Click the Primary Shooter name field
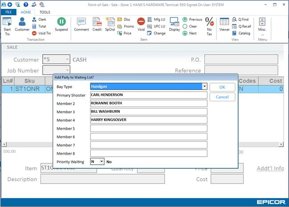The height and width of the screenshot is (207, 289). [x=148, y=95]
